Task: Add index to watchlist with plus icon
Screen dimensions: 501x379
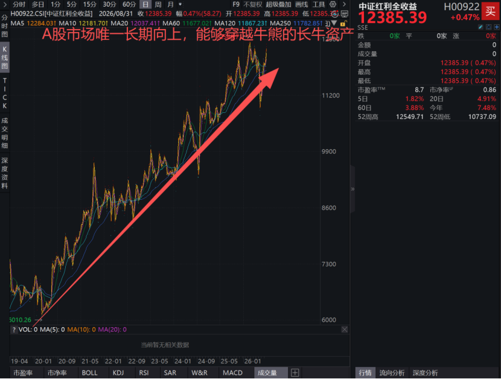Action: [497, 27]
